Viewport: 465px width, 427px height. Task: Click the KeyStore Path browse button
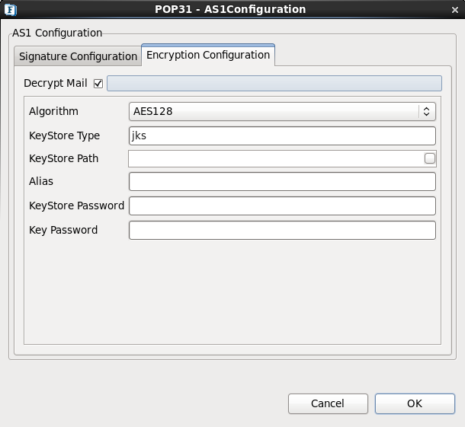point(430,158)
